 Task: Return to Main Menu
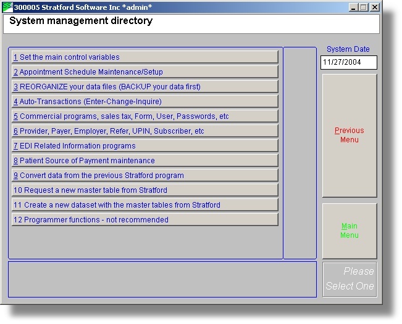[350, 231]
